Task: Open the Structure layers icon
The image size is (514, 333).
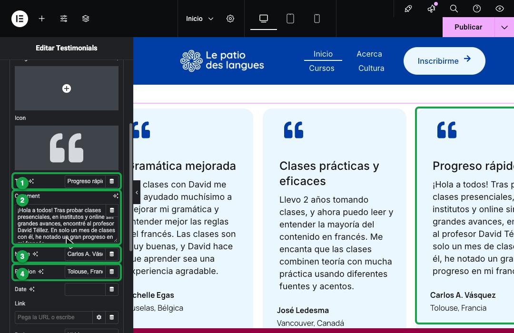Action: coord(86,19)
